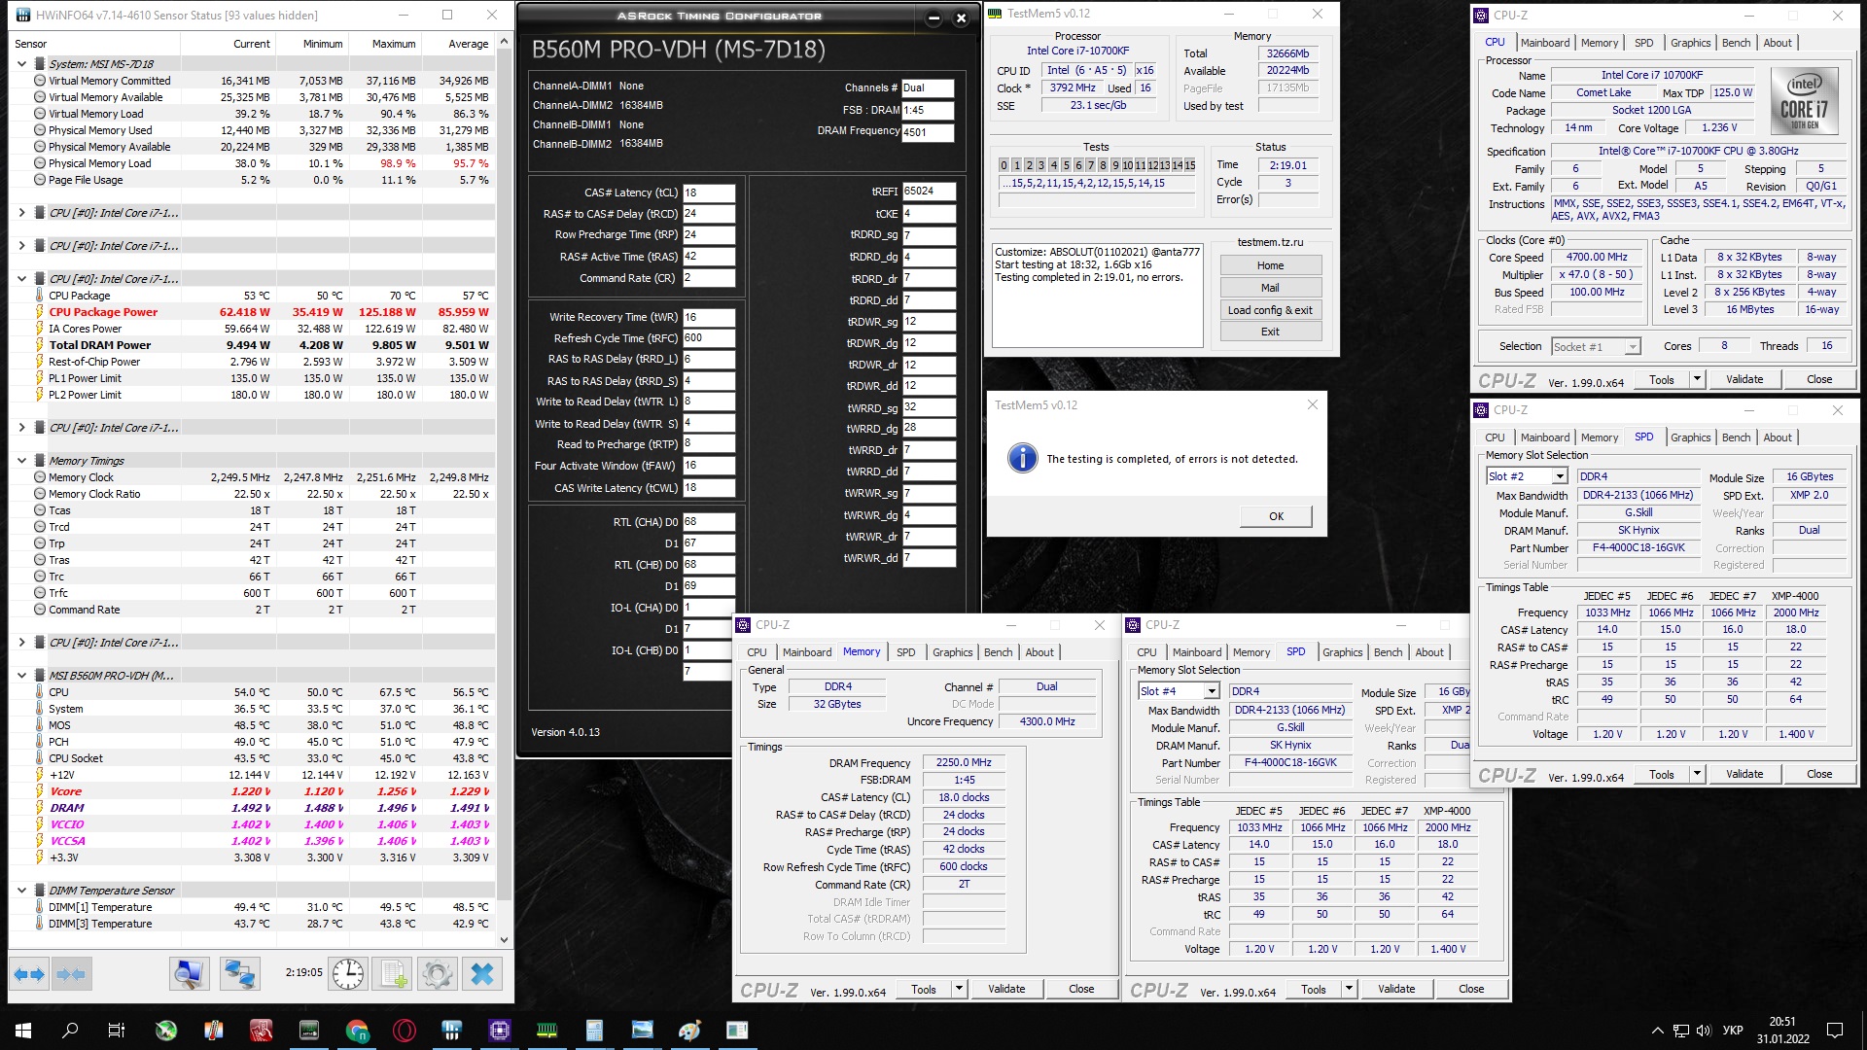Click HWiNFO logging sheet with plus icon

394,973
